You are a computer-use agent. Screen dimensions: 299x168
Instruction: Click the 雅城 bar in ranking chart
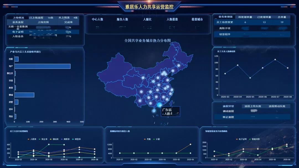pos(24,95)
